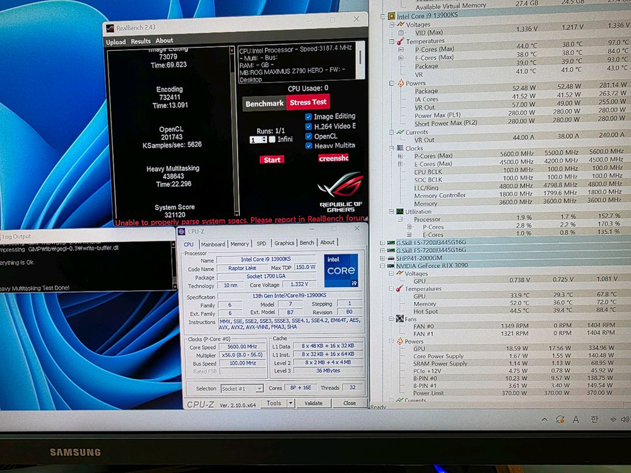Open the Socket #1 selection dropdown in CPU-Z
Screen dimensions: 631x473
click(259, 388)
